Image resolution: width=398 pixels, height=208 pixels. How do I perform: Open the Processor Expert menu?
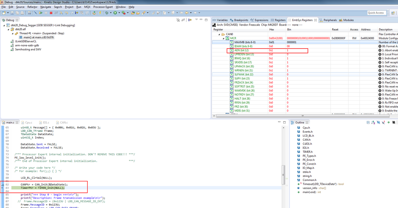[x=104, y=7]
